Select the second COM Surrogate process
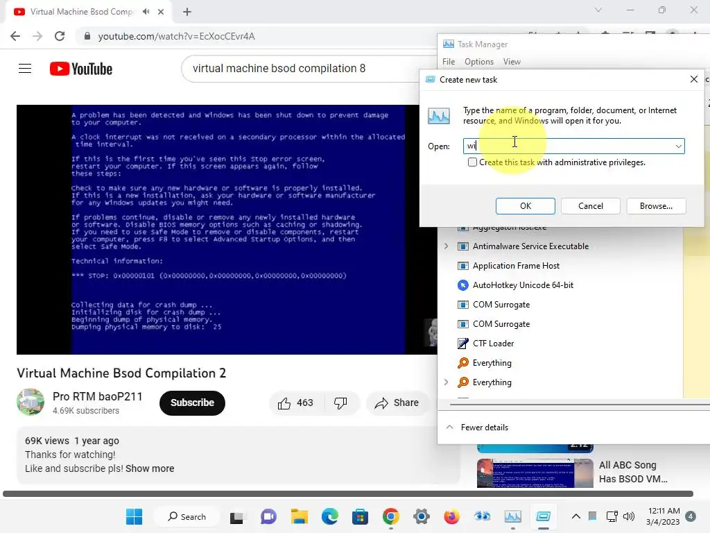Screen dimensions: 710x533 coord(562,324)
